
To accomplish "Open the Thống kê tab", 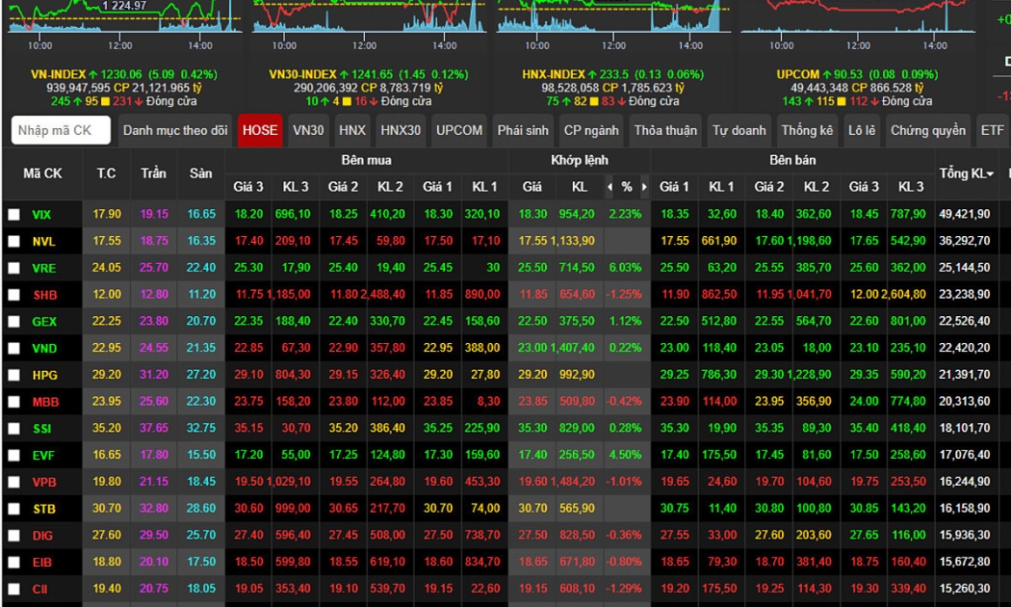I will (807, 130).
